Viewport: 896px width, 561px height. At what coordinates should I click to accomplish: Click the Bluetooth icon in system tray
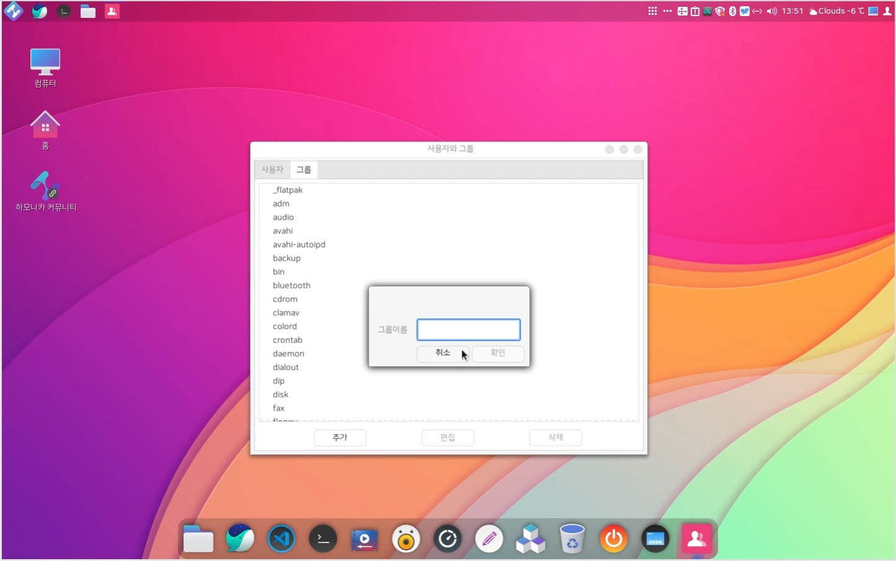(732, 11)
